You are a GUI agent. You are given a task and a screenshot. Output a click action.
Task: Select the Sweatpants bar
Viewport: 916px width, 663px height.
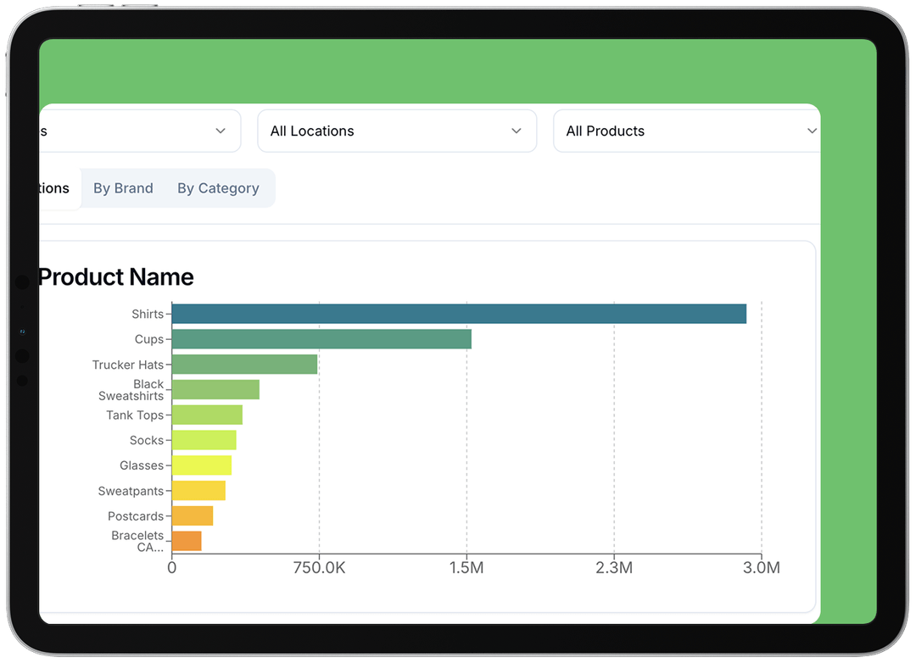click(198, 490)
